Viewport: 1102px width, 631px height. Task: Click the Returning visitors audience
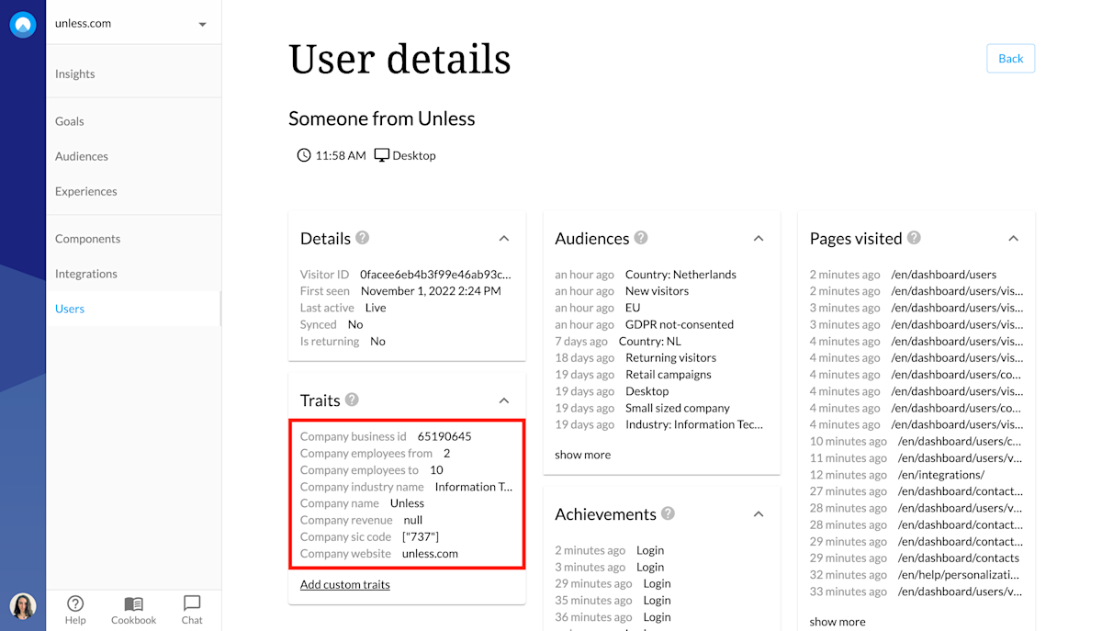[670, 357]
